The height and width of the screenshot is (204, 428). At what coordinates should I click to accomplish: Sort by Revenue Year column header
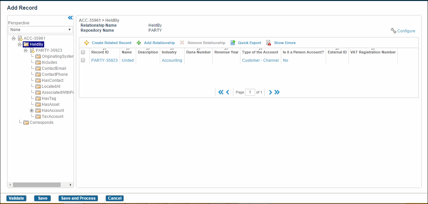pyautogui.click(x=226, y=52)
